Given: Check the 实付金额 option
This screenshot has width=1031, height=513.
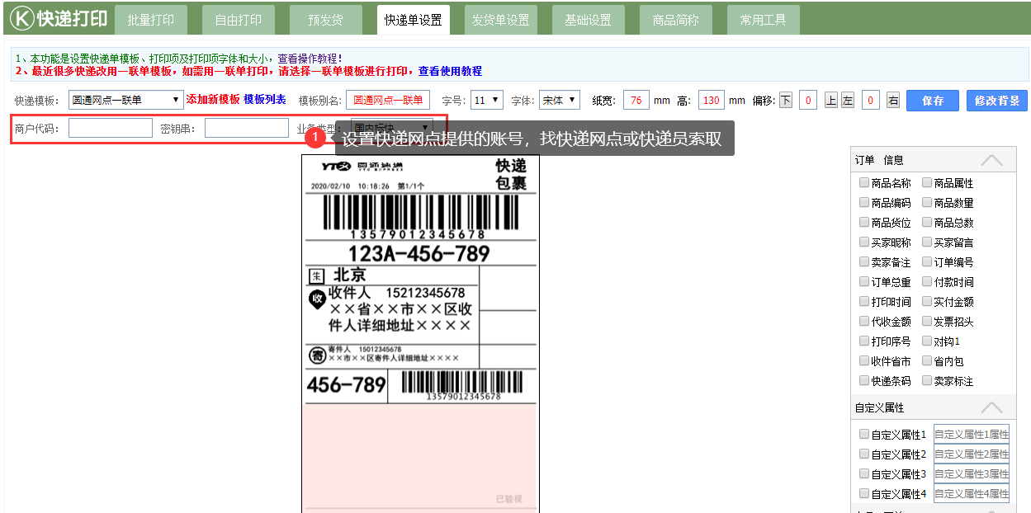Looking at the screenshot, I should point(927,302).
